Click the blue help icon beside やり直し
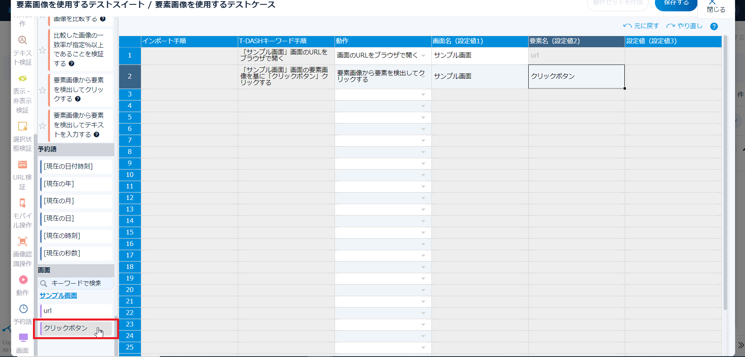 (714, 27)
